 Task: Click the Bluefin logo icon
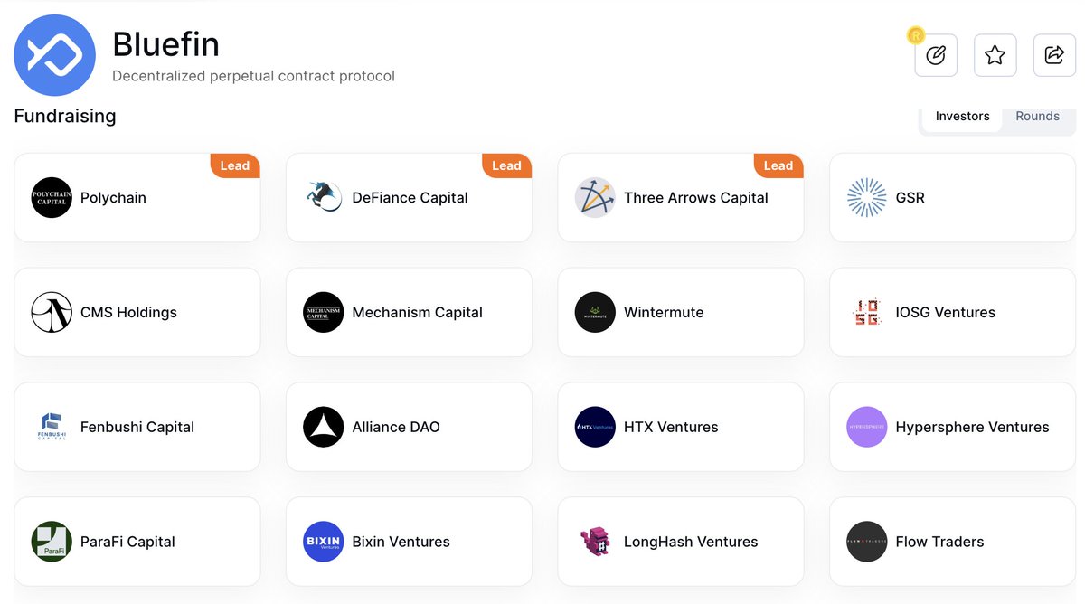(54, 55)
